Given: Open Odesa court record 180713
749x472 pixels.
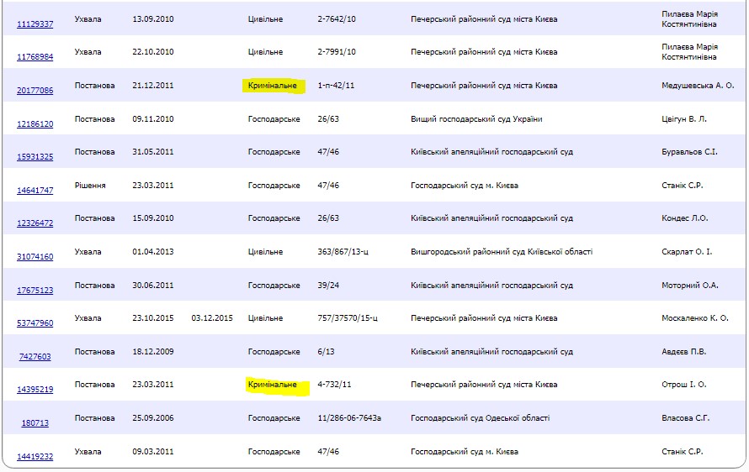Looking at the screenshot, I should pos(35,423).
